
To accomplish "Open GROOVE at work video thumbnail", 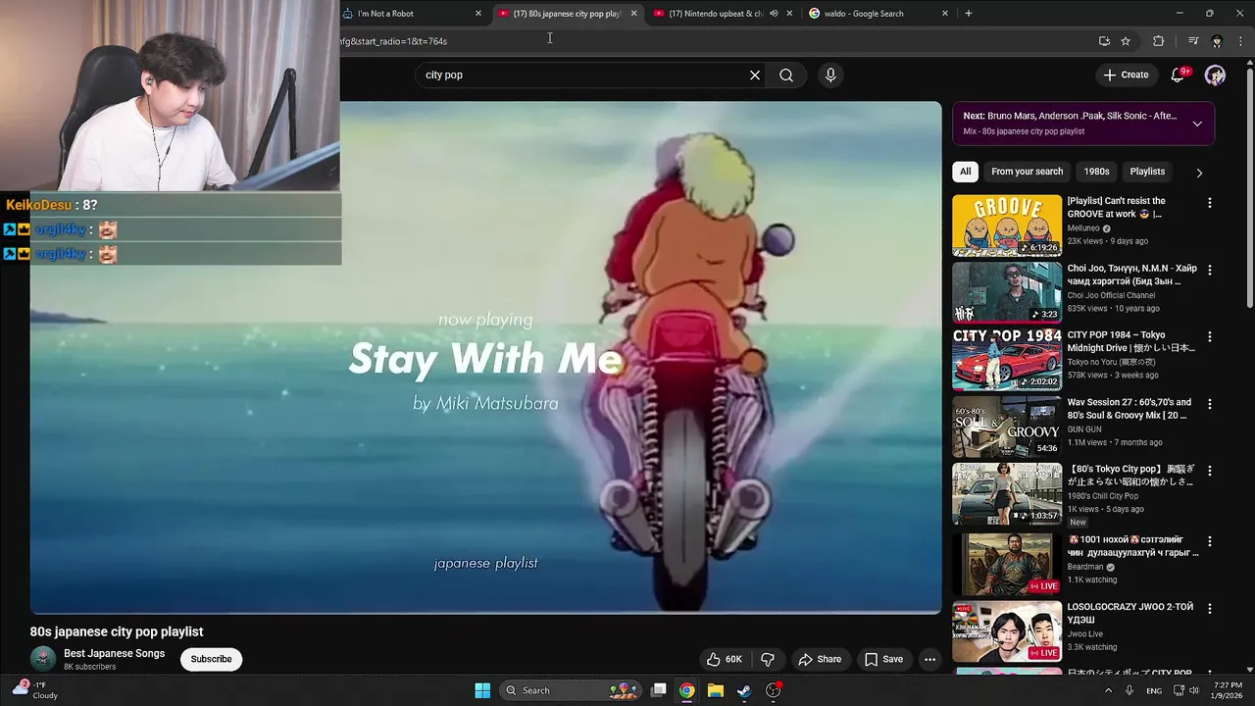I will pos(1007,226).
